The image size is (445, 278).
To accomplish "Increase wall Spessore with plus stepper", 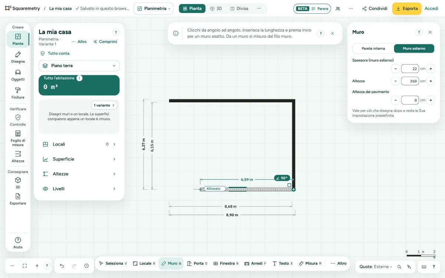I will (x=431, y=69).
